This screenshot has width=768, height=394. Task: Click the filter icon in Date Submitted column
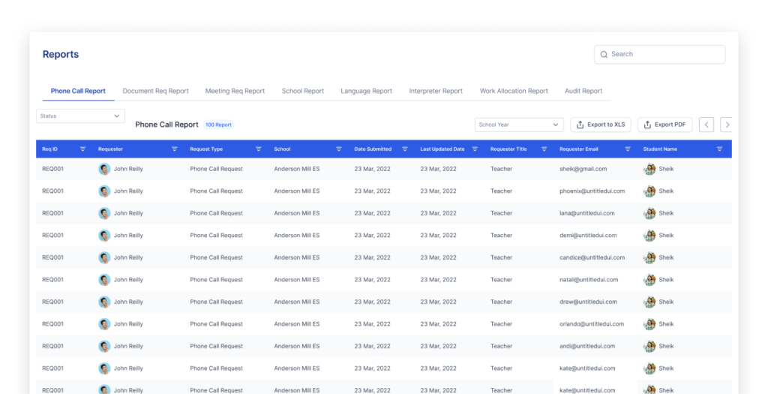405,149
